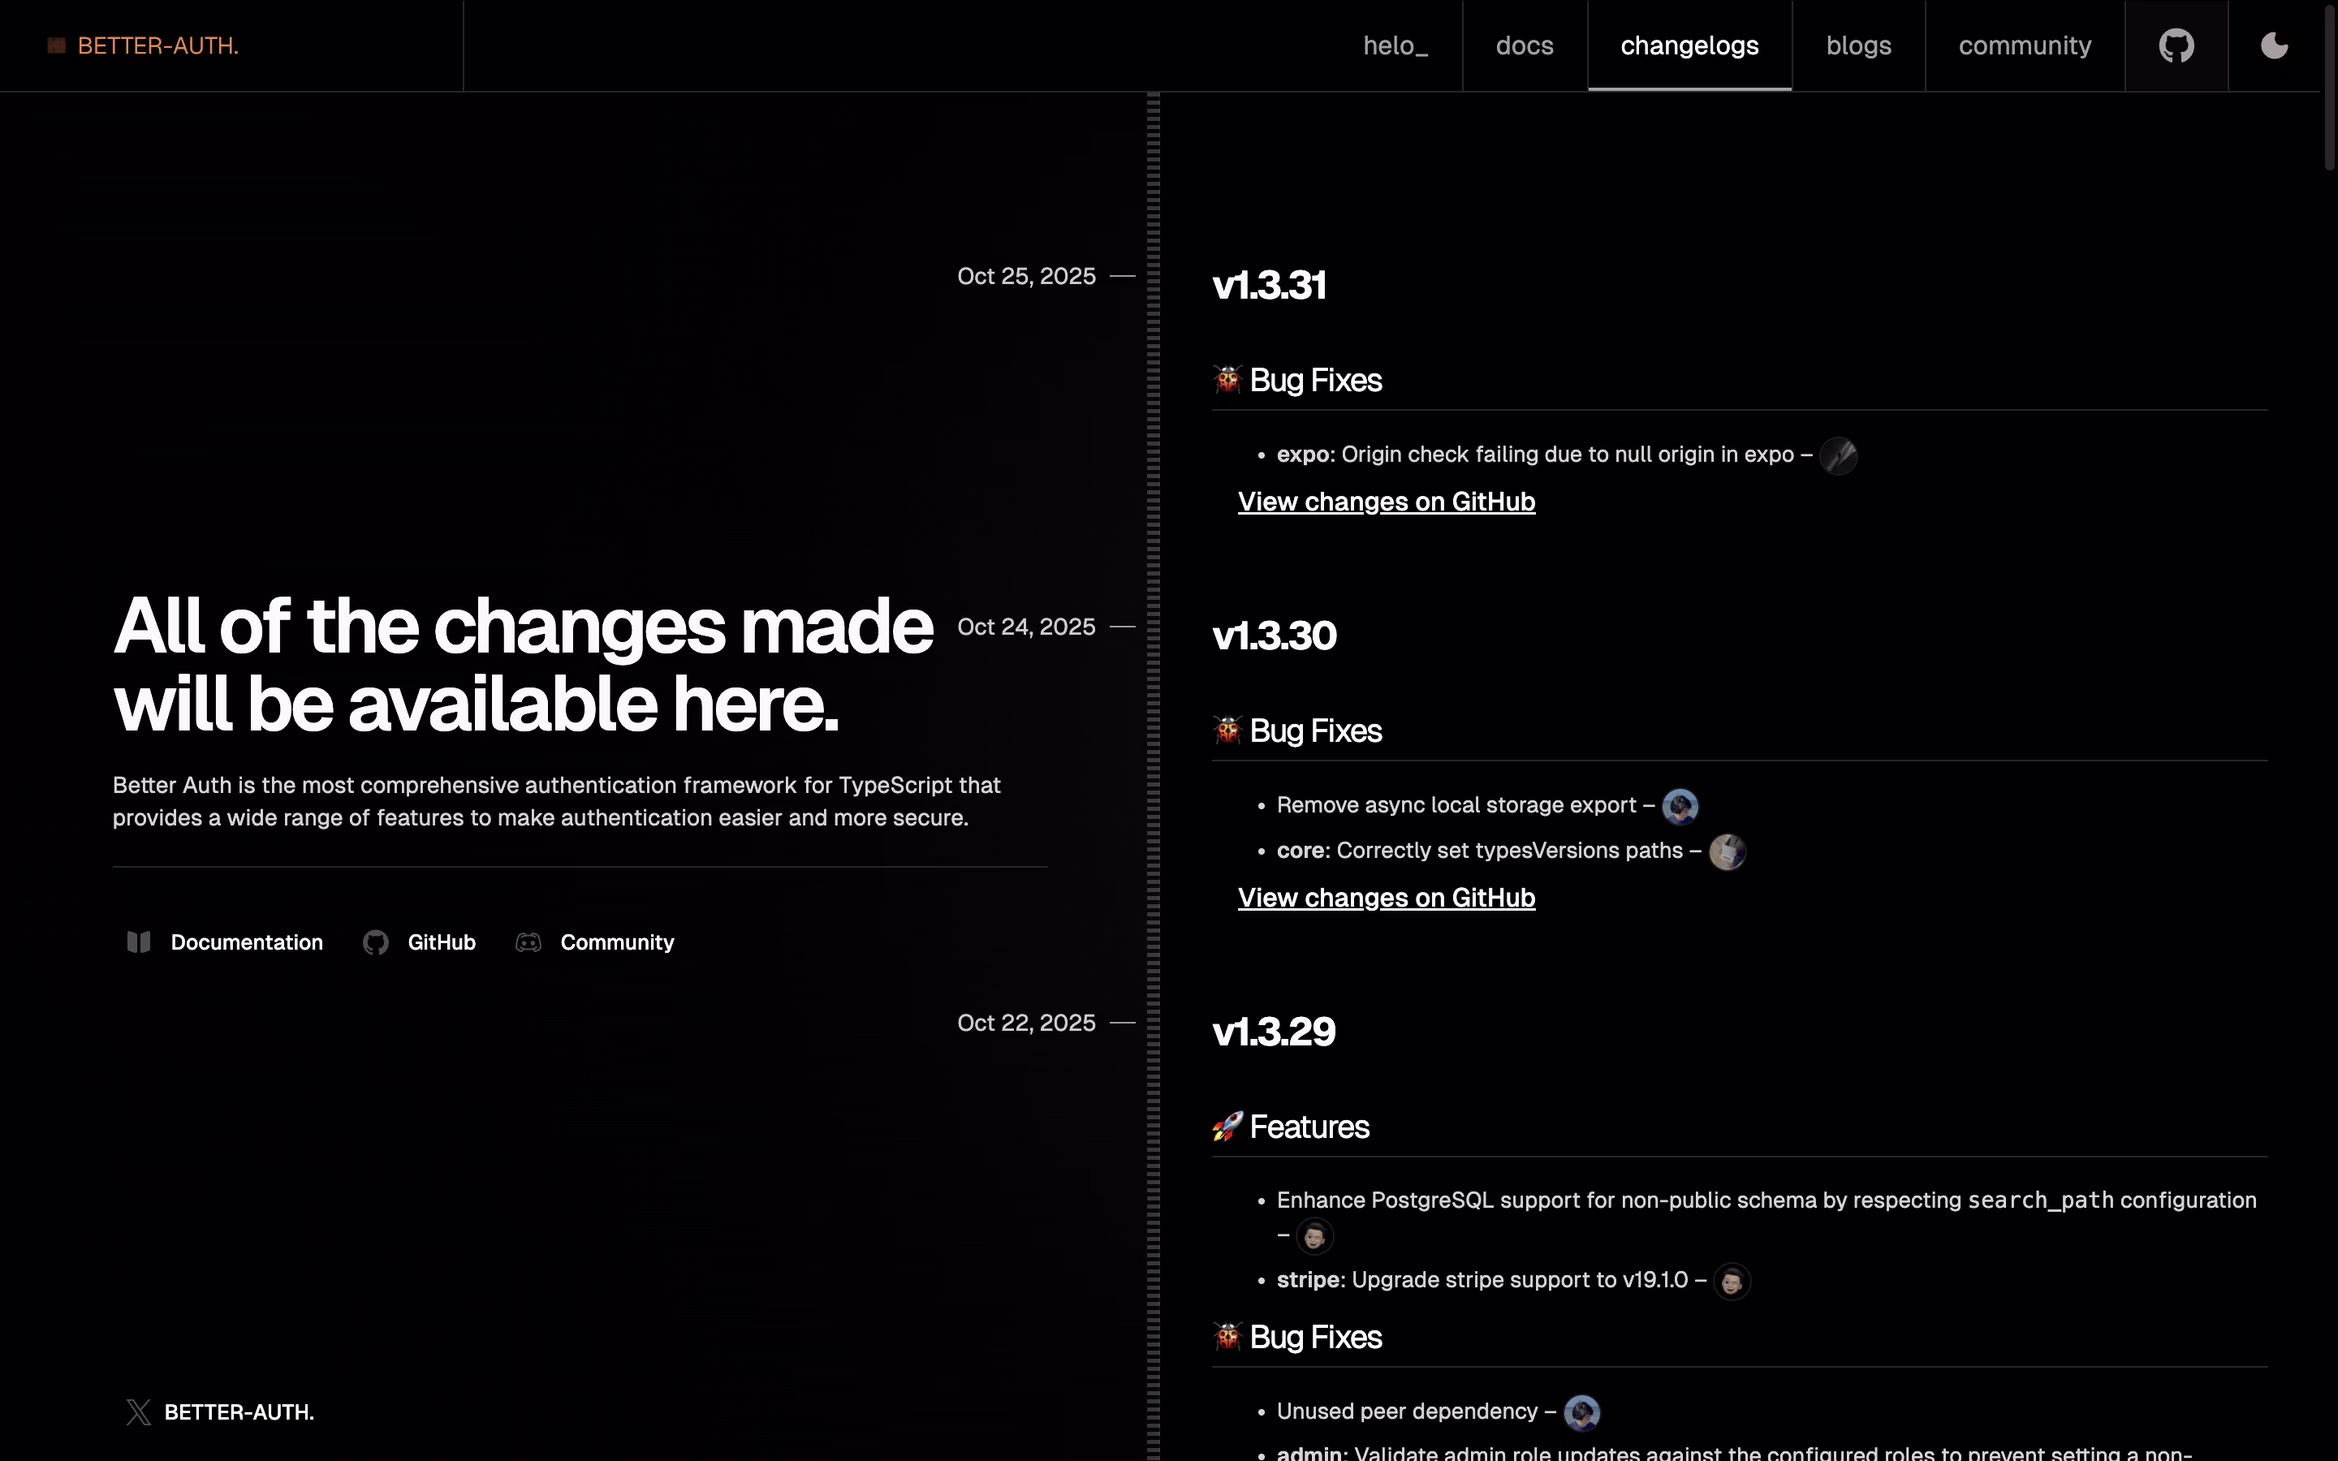Click the Better-Auth logo in header
This screenshot has height=1461, width=2338.
tap(143, 45)
